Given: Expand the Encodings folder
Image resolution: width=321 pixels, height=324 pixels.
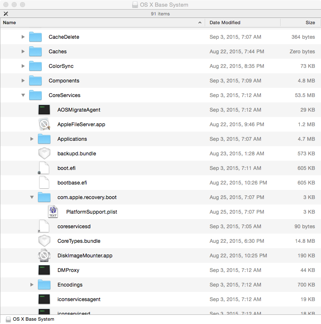Looking at the screenshot, I should point(32,284).
